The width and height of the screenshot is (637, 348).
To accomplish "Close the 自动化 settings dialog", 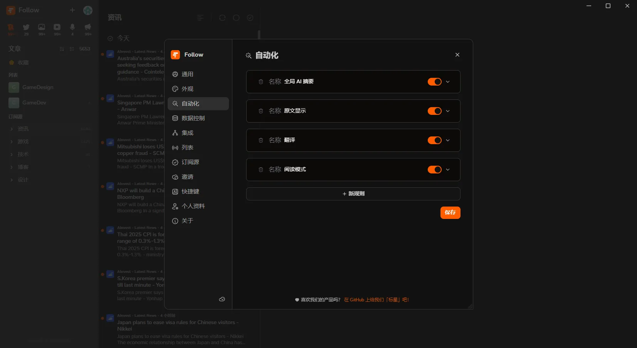I will pos(457,55).
